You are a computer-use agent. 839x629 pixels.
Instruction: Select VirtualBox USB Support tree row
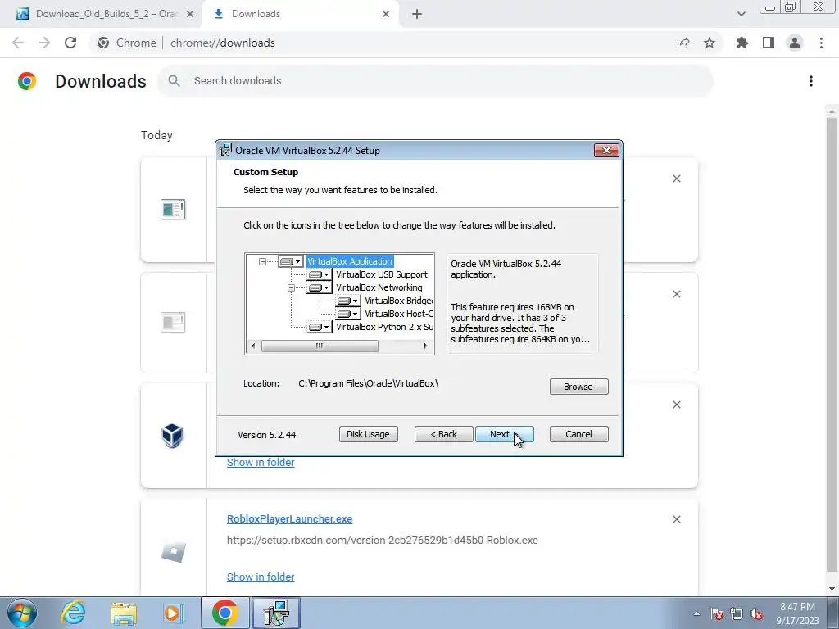tap(382, 274)
